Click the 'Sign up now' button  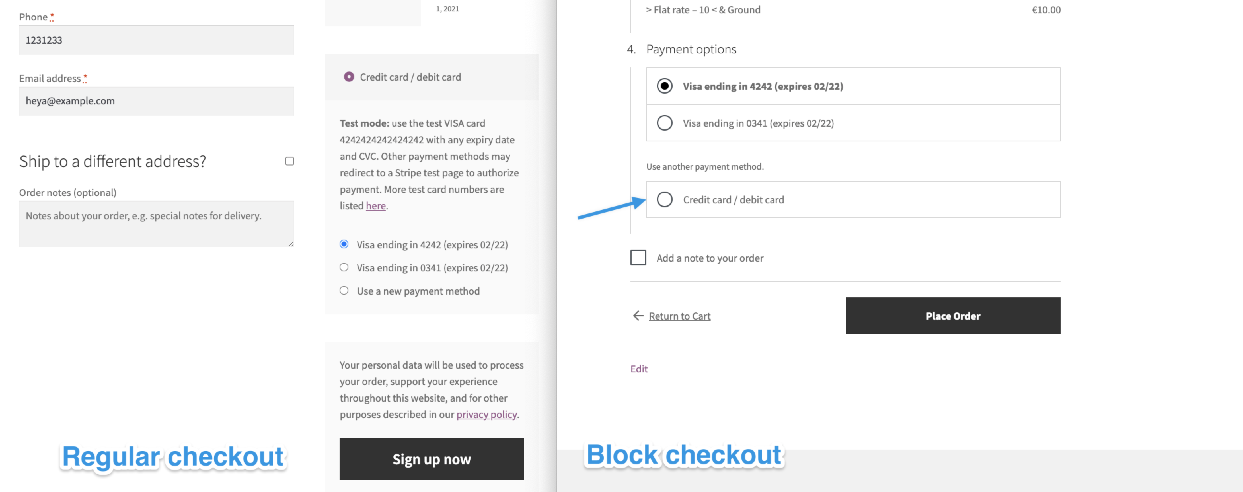(432, 459)
